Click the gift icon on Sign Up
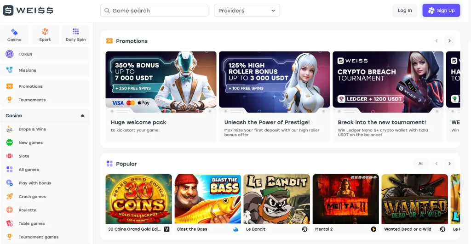Image resolution: width=471 pixels, height=244 pixels. pyautogui.click(x=431, y=11)
